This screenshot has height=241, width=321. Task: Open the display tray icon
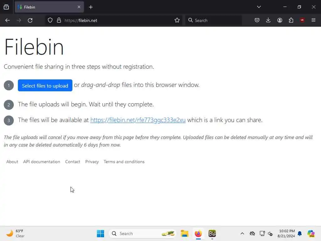(x=262, y=233)
